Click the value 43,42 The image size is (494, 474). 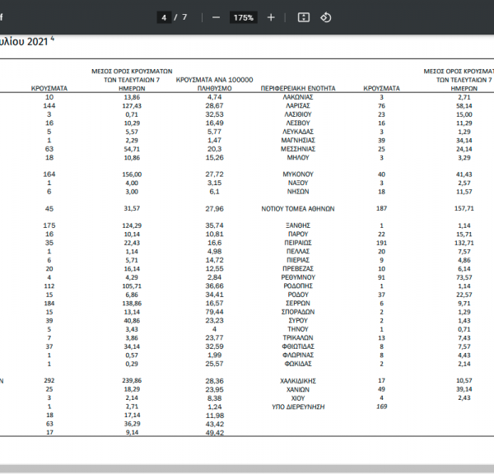(214, 425)
